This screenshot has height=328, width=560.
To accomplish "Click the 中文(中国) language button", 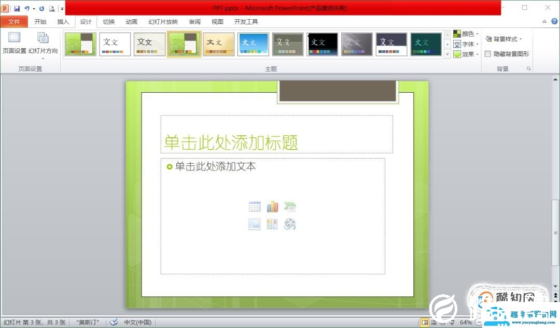I will point(137,322).
